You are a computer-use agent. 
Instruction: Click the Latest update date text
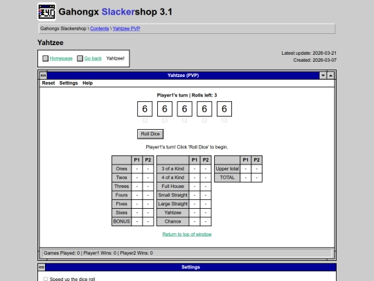click(x=309, y=53)
